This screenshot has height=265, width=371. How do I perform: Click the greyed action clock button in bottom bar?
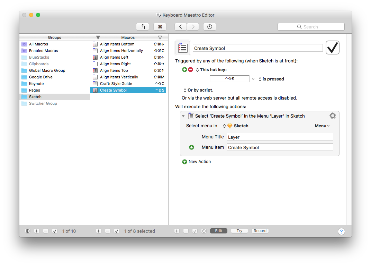[x=204, y=231]
